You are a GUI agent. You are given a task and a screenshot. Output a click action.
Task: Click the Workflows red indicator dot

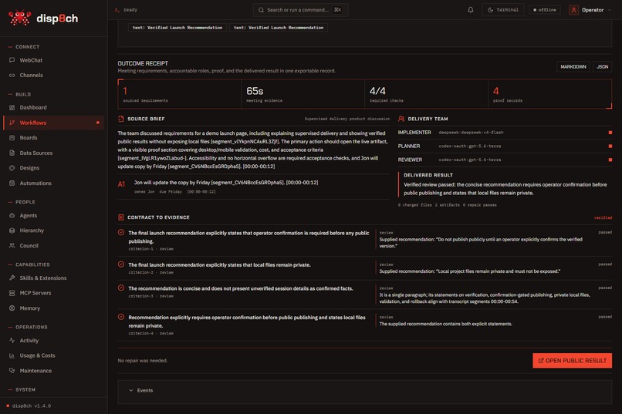tap(97, 123)
